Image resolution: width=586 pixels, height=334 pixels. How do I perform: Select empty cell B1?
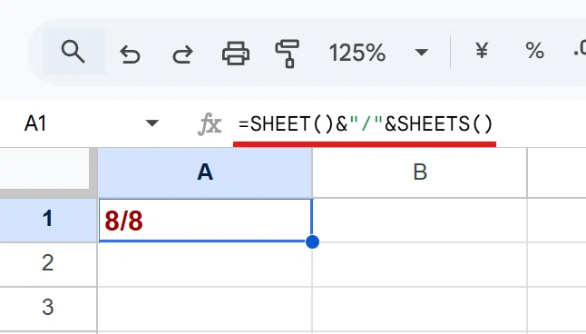coord(420,220)
